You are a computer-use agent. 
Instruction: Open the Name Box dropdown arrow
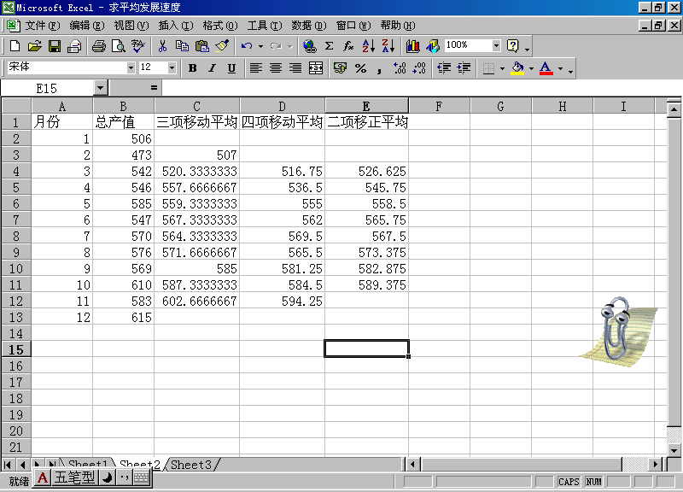click(100, 87)
